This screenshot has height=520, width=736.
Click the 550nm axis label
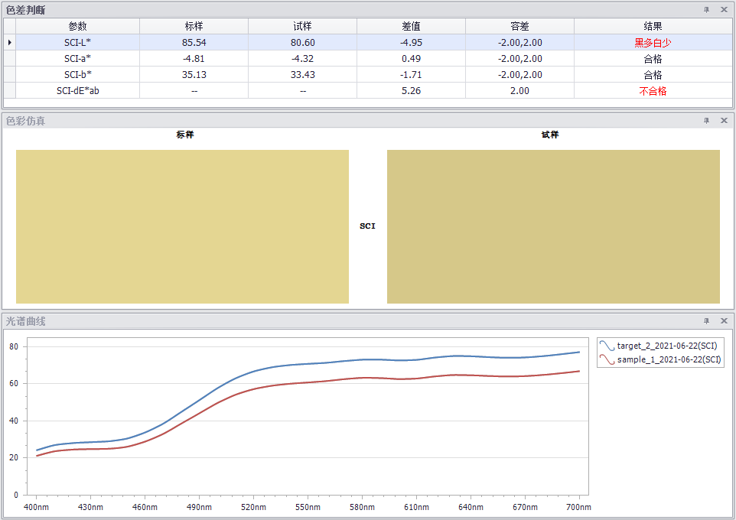[x=308, y=507]
